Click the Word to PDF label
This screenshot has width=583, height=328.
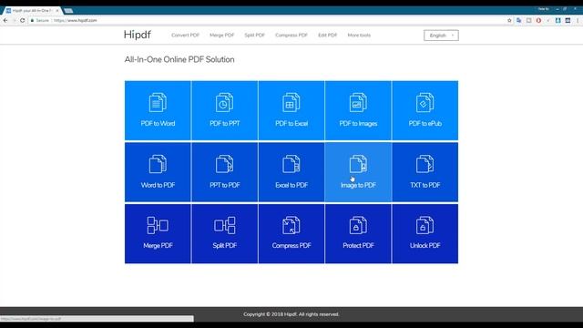click(158, 185)
